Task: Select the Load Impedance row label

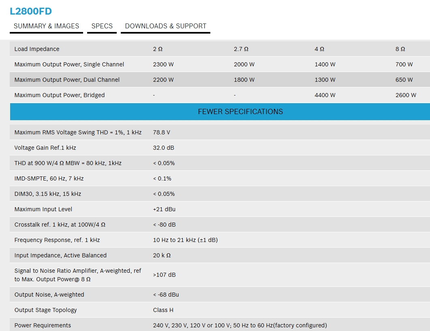Action: pos(37,49)
